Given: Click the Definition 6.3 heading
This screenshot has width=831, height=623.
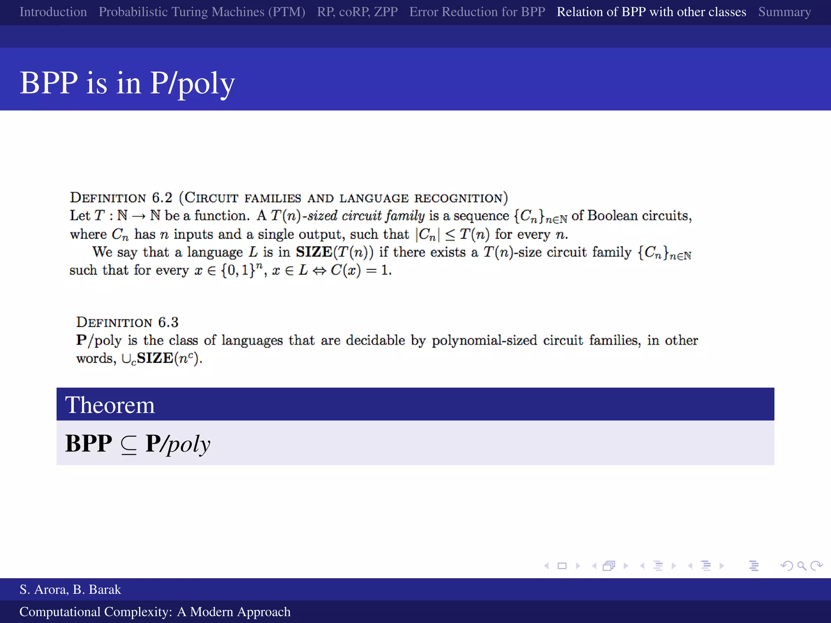Looking at the screenshot, I should tap(127, 322).
